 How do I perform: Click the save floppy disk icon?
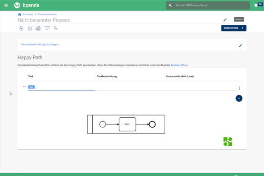(x=38, y=28)
